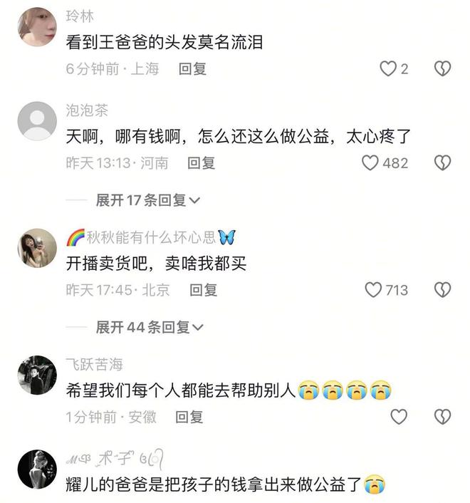Open 飞跃苦海's profile avatar
This screenshot has height=503, width=470.
pyautogui.click(x=37, y=375)
